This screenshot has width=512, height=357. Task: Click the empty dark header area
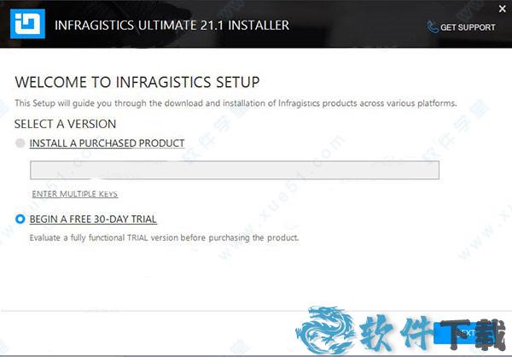pos(358,25)
